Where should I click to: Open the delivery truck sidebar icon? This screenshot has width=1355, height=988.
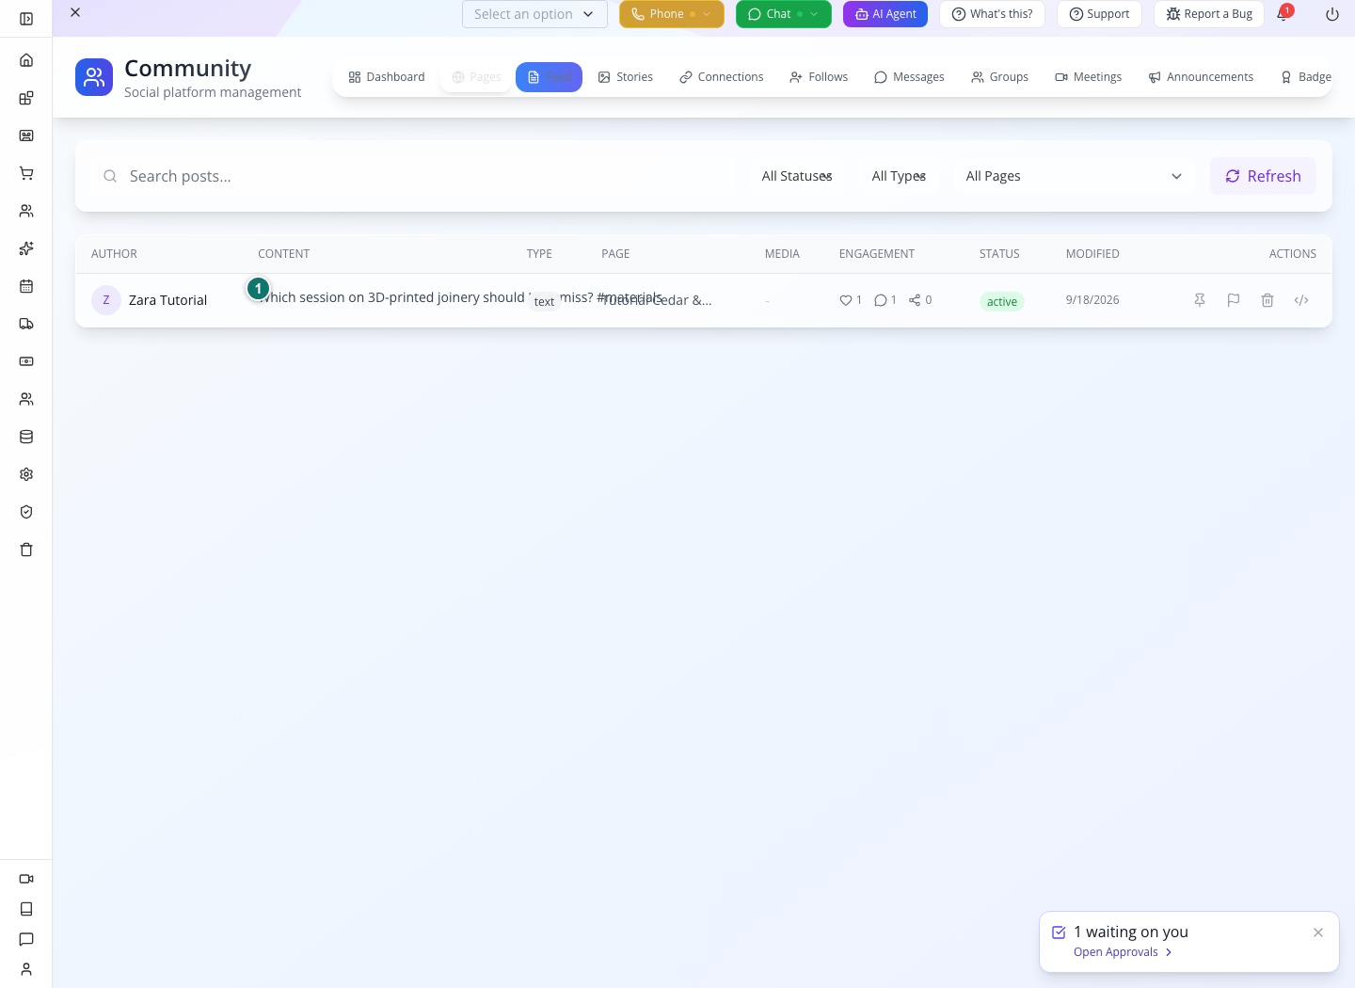[26, 324]
